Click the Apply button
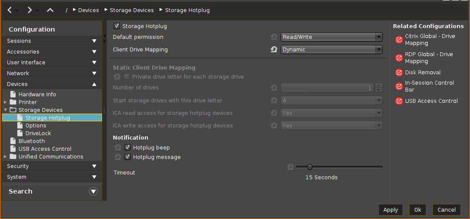470x219 pixels. coord(390,210)
